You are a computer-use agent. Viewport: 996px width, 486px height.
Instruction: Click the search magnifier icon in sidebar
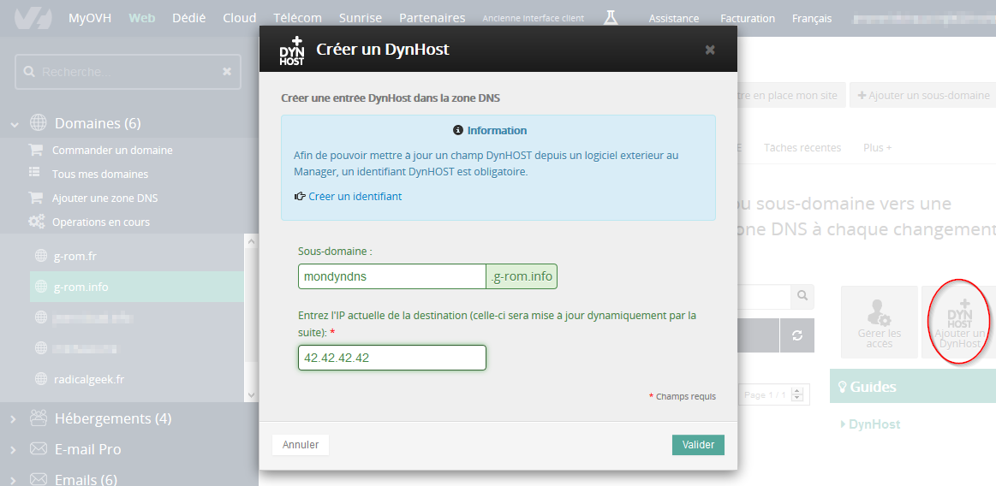[x=29, y=72]
